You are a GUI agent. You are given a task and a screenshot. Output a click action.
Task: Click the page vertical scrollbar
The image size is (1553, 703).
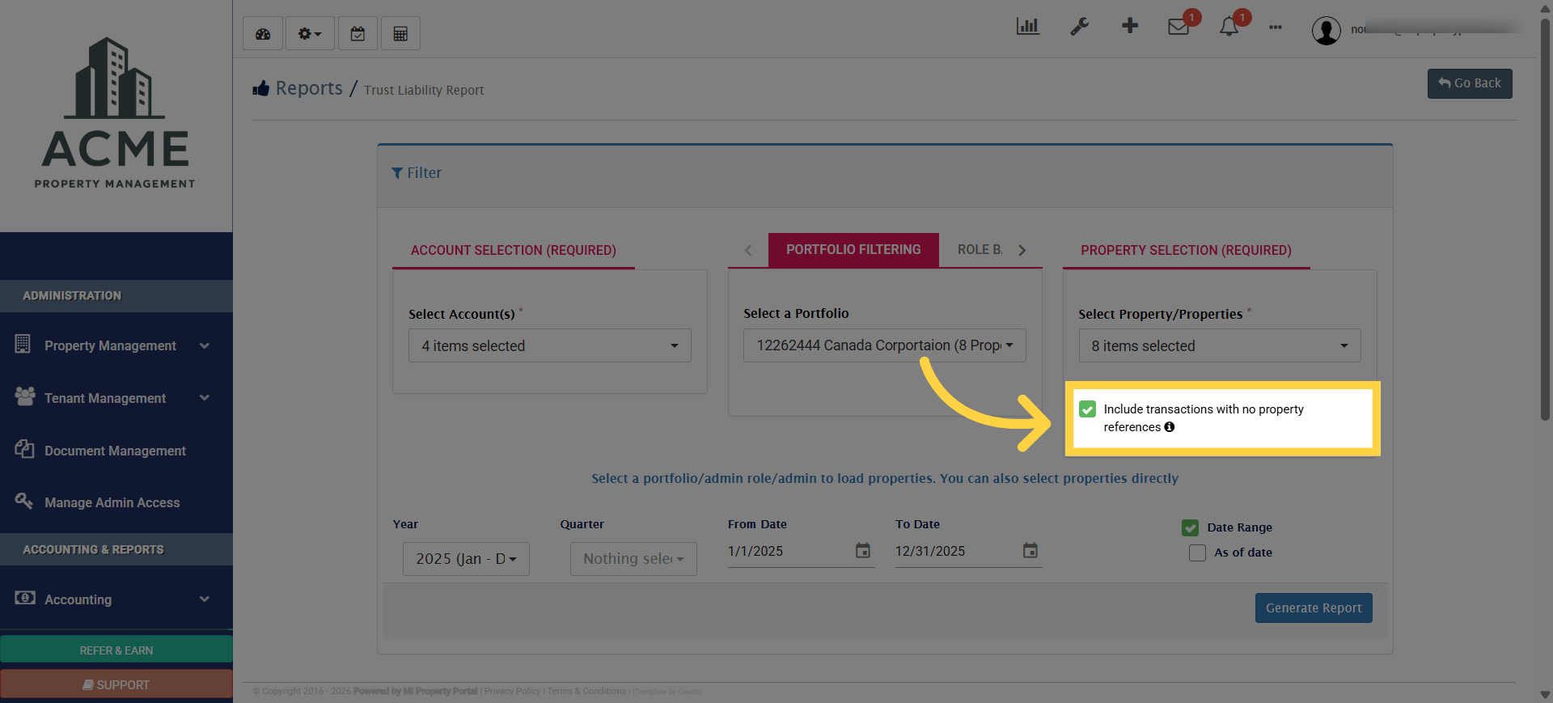(x=1546, y=218)
